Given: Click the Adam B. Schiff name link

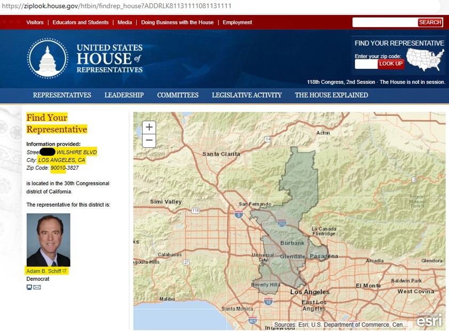Looking at the screenshot, I should click(44, 271).
